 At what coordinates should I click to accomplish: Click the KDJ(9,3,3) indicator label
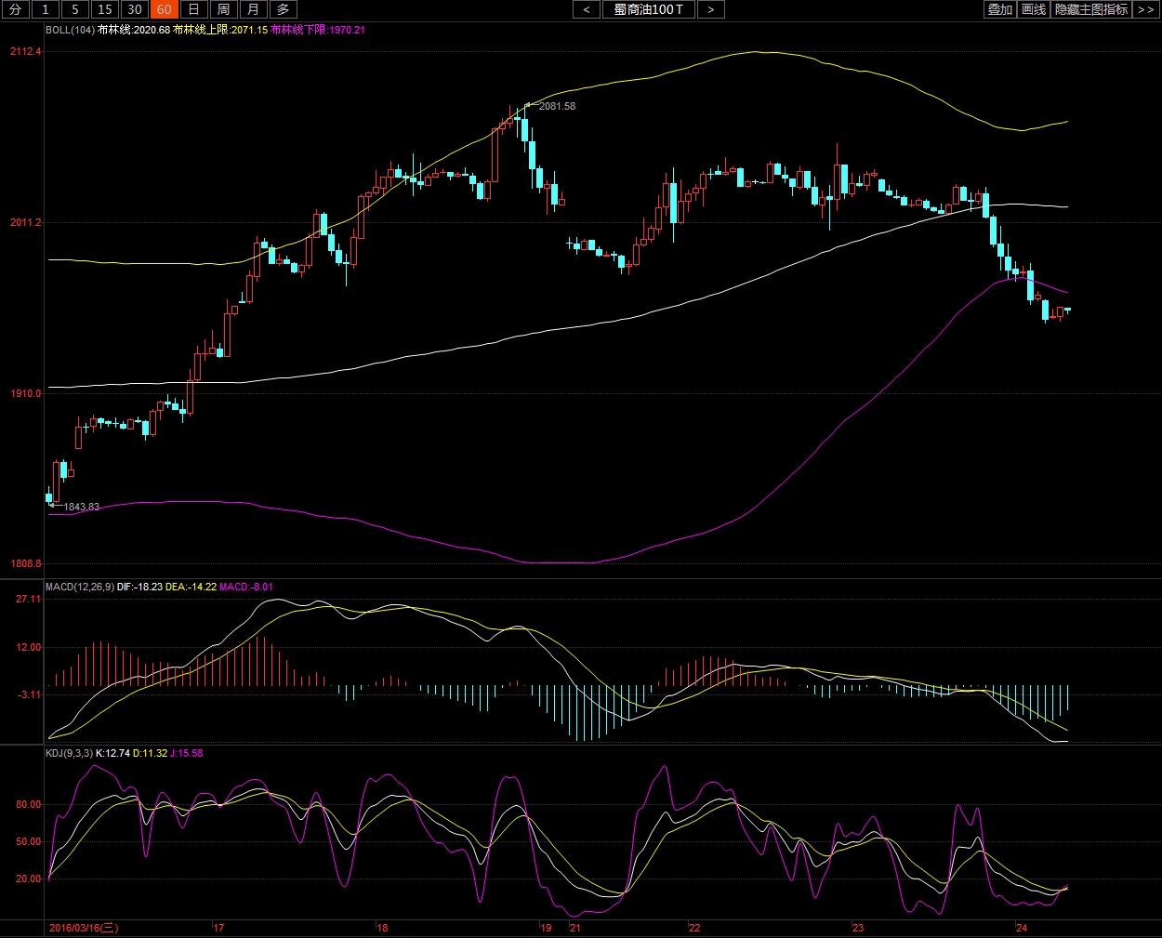(x=69, y=753)
